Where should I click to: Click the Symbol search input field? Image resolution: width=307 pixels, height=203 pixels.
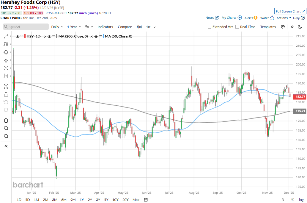pyautogui.click(x=26, y=27)
